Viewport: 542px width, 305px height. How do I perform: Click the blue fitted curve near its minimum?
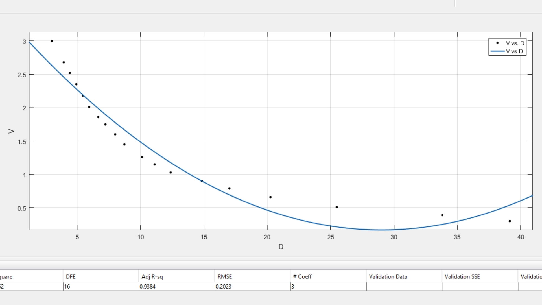(x=381, y=230)
